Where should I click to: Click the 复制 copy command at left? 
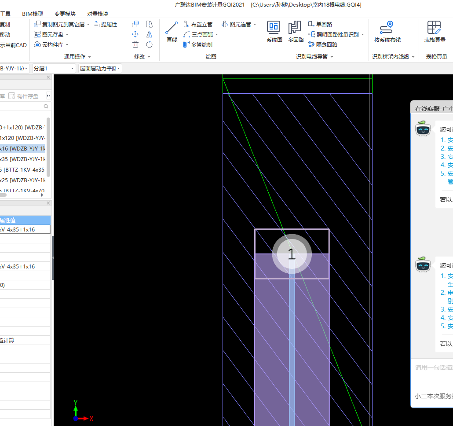(5, 25)
